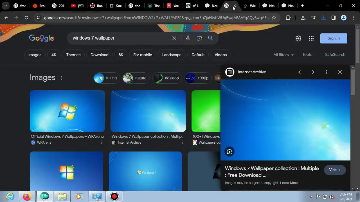
Task: Select the 8K filter chip
Action: (121, 55)
